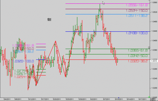The image size is (158, 101).
Task: Click the 1.0440 price axis value
Action: pos(154,31)
